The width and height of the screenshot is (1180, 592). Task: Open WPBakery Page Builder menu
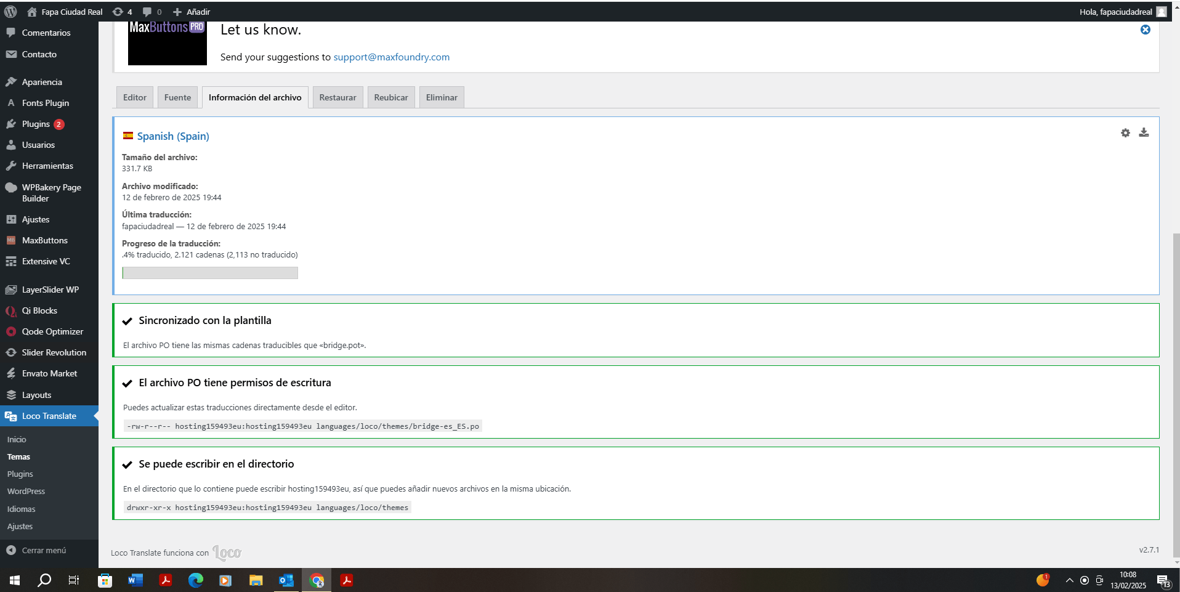click(x=49, y=193)
